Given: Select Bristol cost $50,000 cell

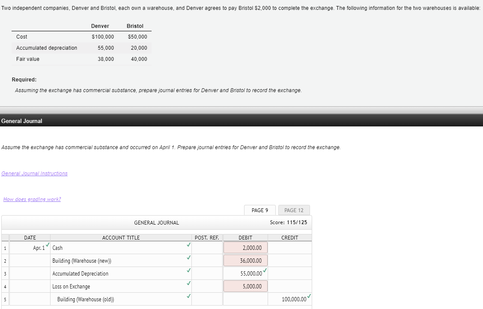Looking at the screenshot, I should (137, 37).
